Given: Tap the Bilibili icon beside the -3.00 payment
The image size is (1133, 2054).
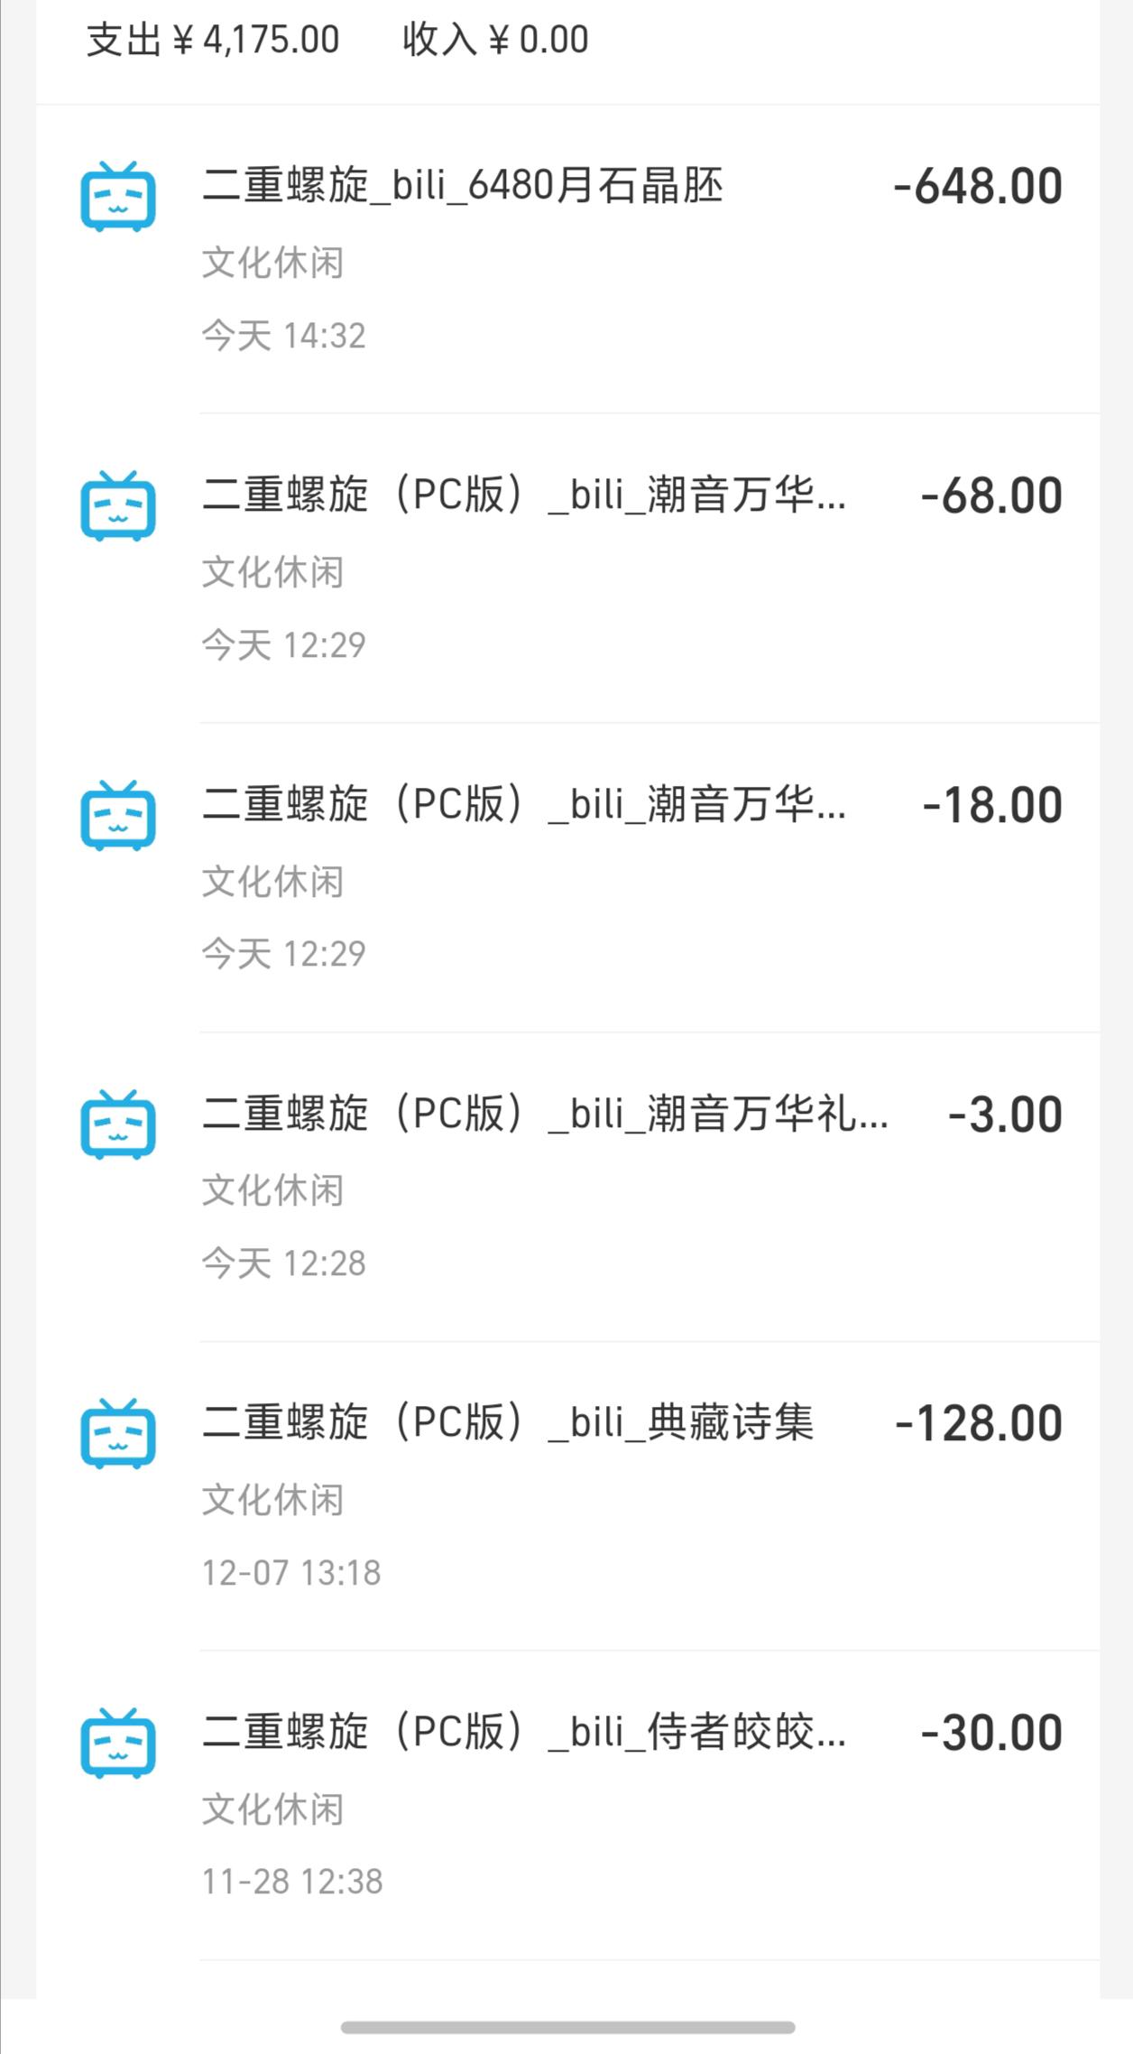Looking at the screenshot, I should (118, 1124).
